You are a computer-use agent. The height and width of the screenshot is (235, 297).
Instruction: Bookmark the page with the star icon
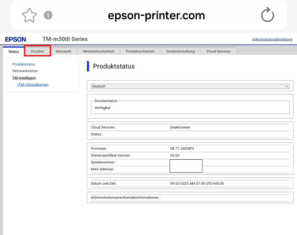(x=29, y=15)
